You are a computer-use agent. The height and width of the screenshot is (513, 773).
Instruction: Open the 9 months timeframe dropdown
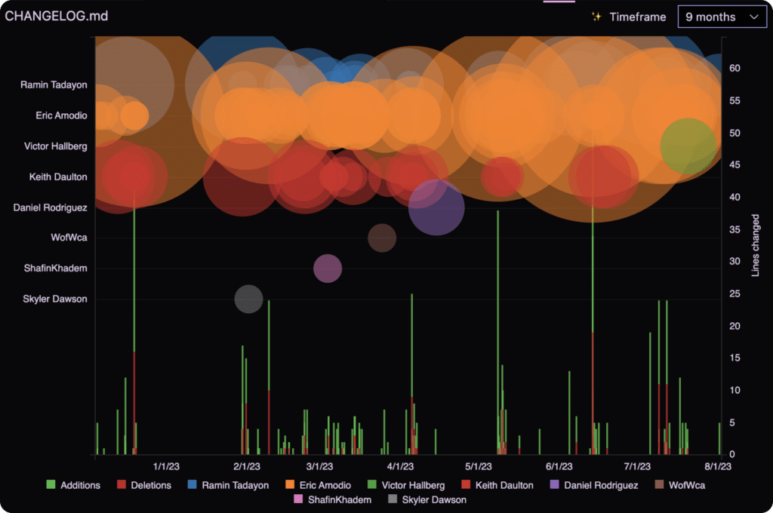click(721, 17)
